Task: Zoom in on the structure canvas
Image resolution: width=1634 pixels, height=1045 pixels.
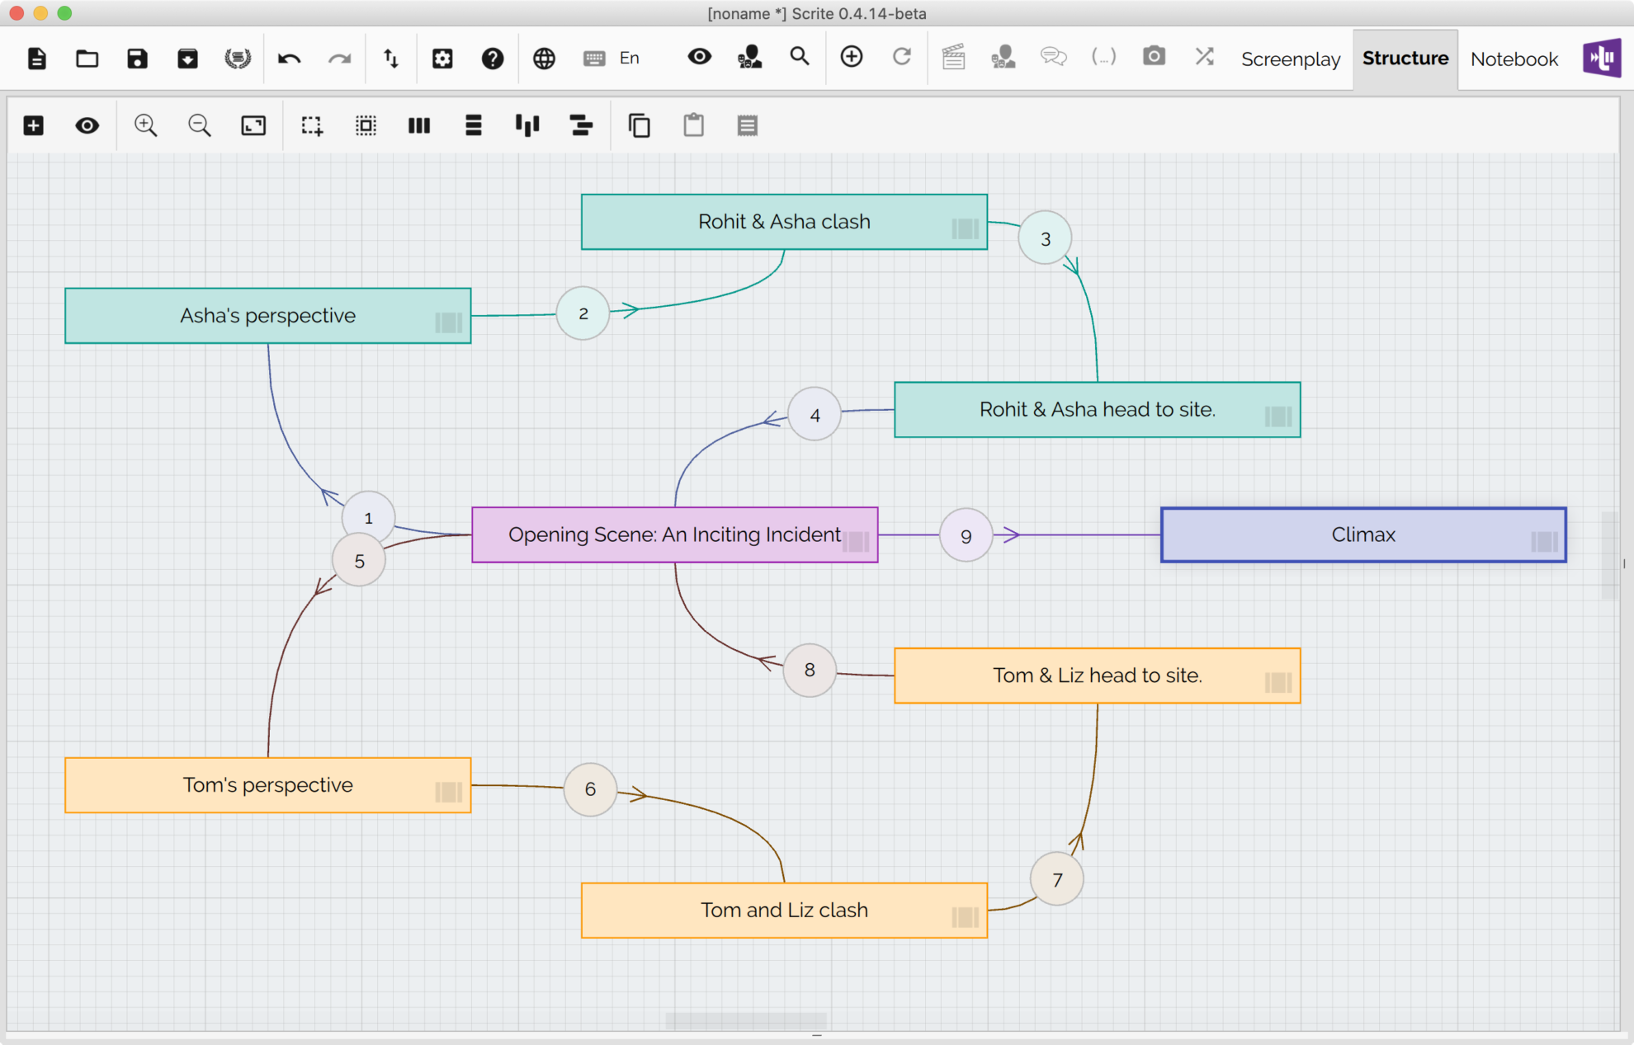Action: coord(146,125)
